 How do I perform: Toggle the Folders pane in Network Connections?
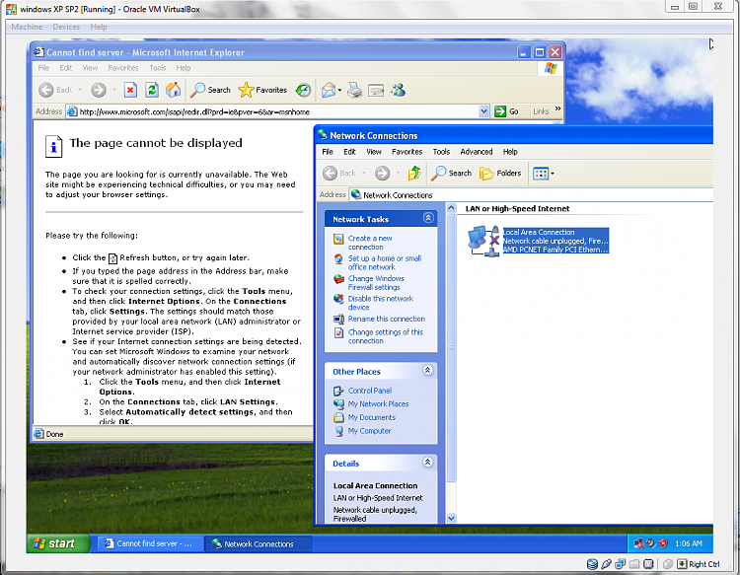coord(500,174)
